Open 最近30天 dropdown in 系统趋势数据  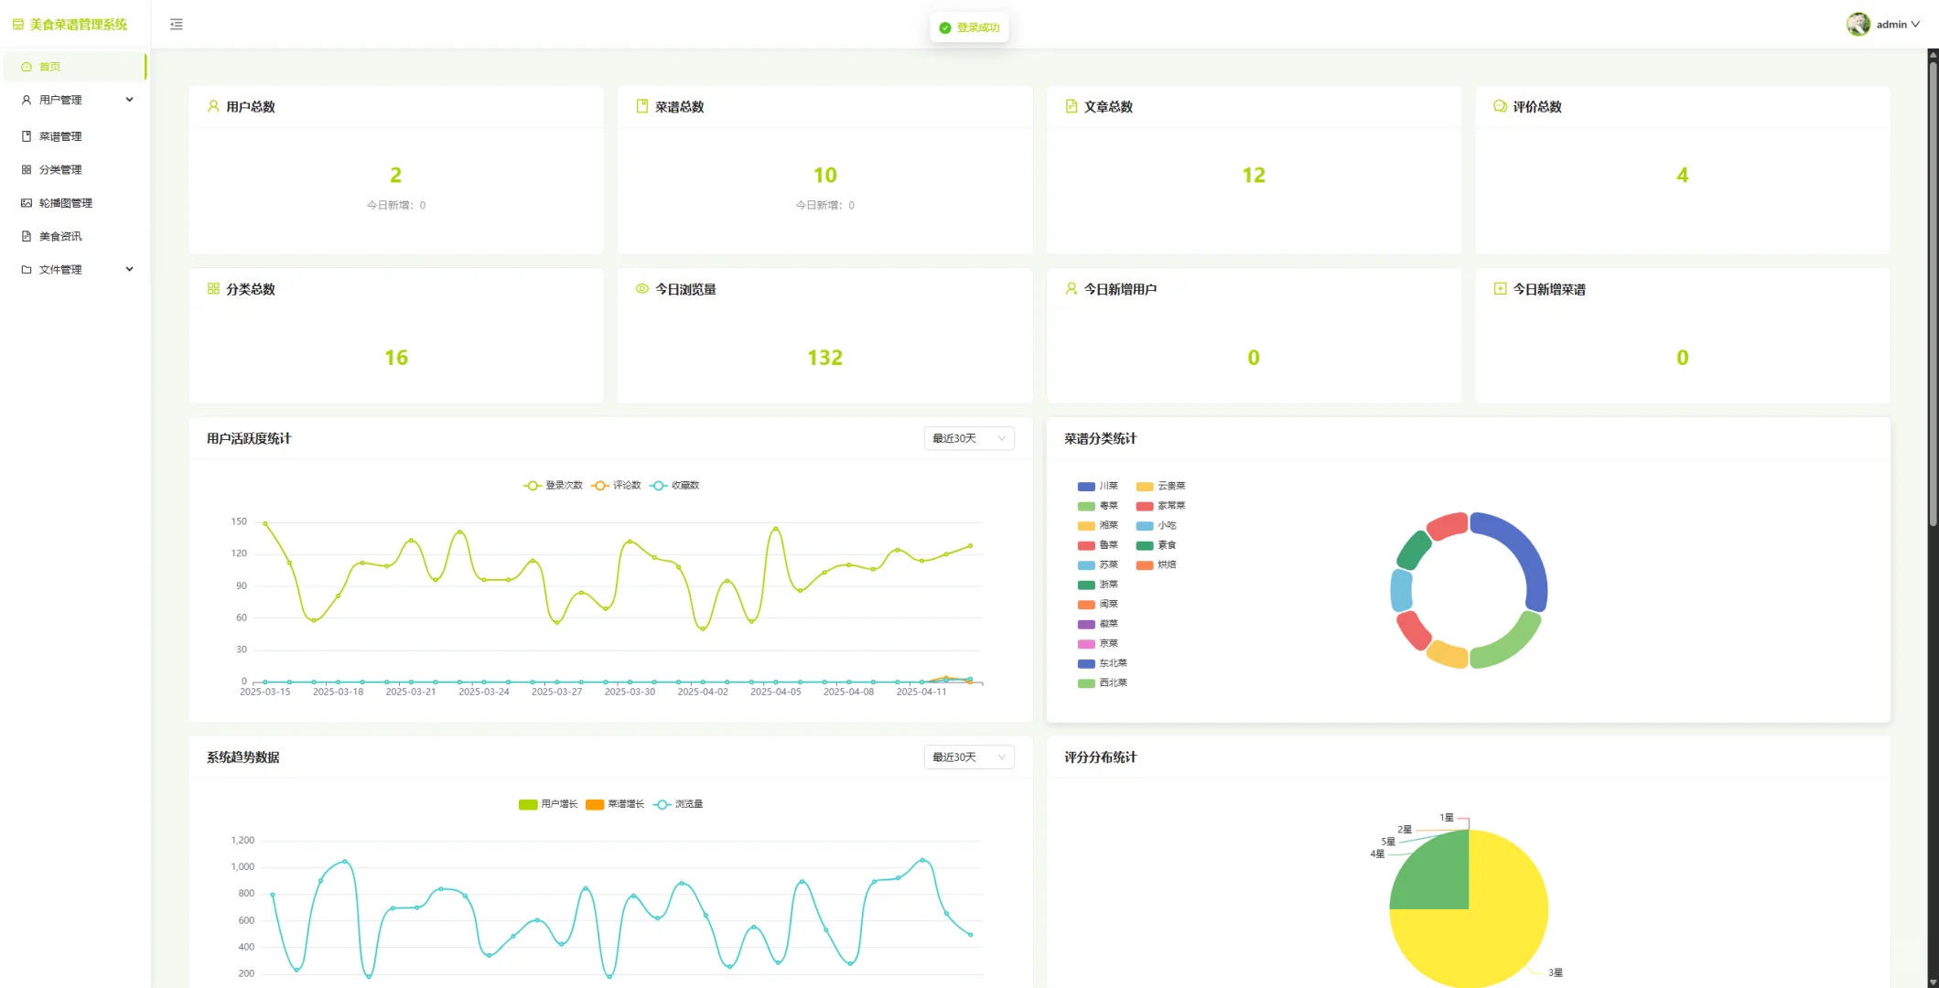tap(968, 757)
